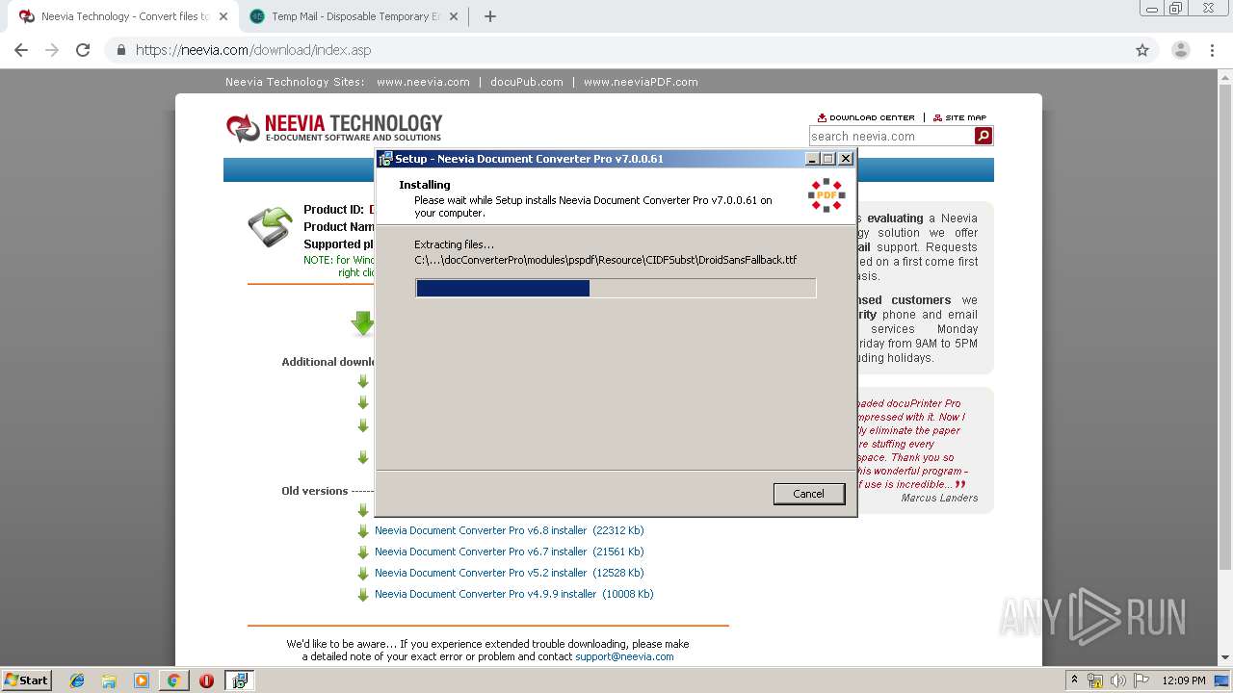Minimize the Setup dialog
The width and height of the screenshot is (1233, 693).
point(812,159)
